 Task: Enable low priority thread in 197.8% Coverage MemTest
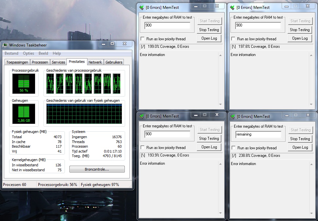[234, 39]
